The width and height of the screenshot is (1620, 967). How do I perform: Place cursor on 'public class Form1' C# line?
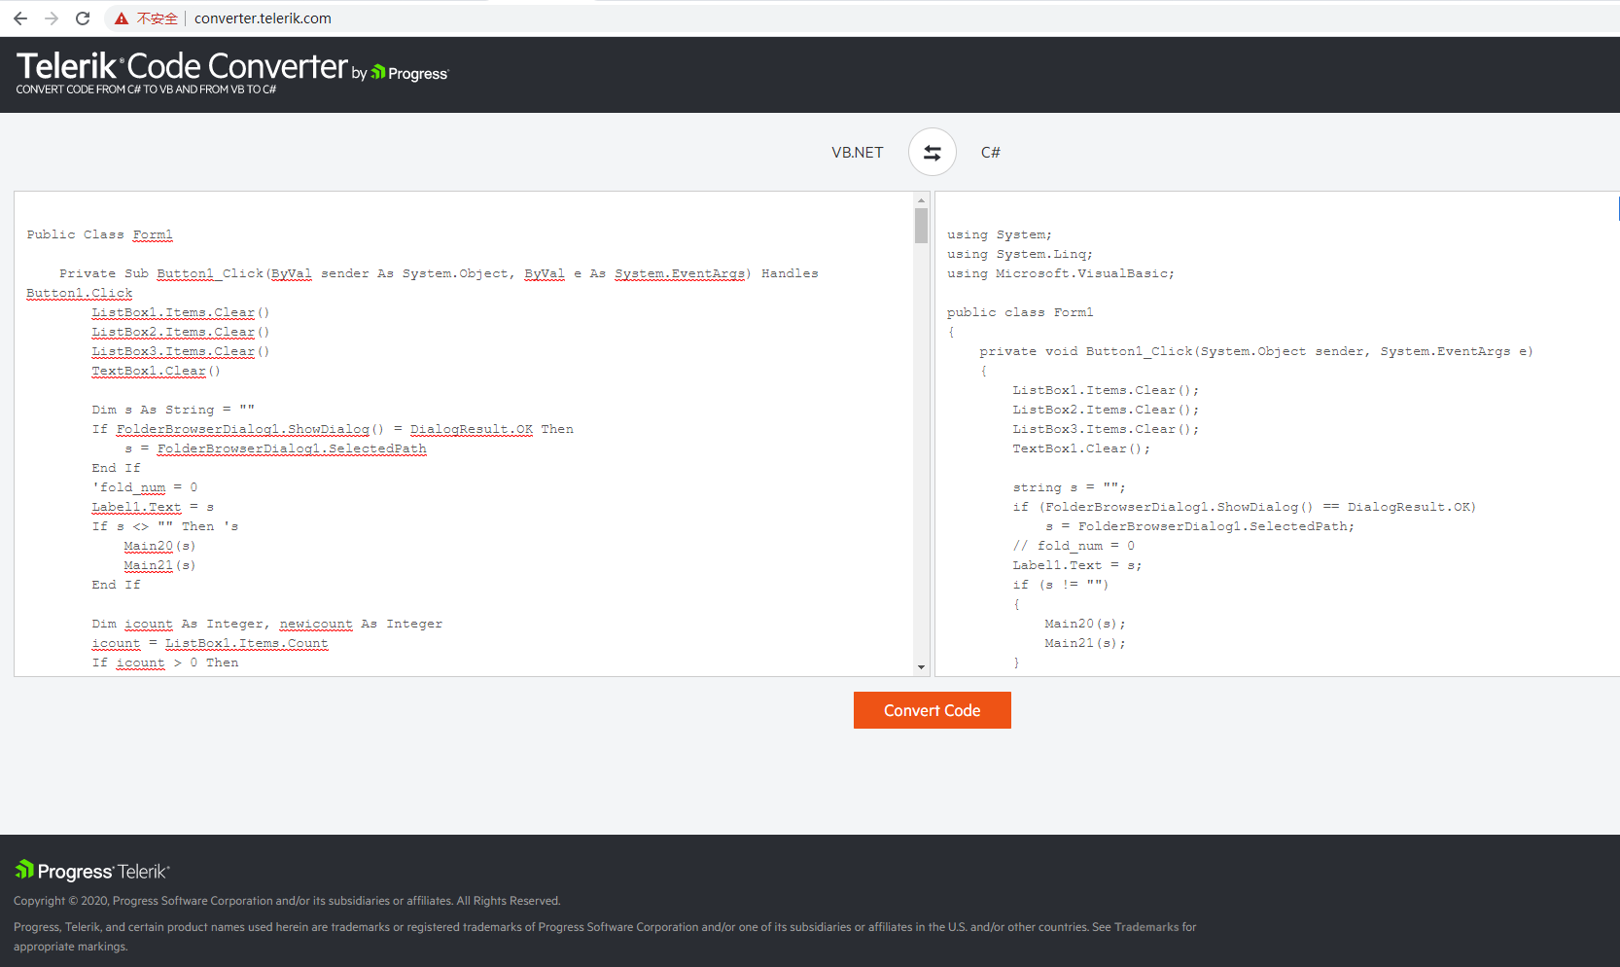1020,312
